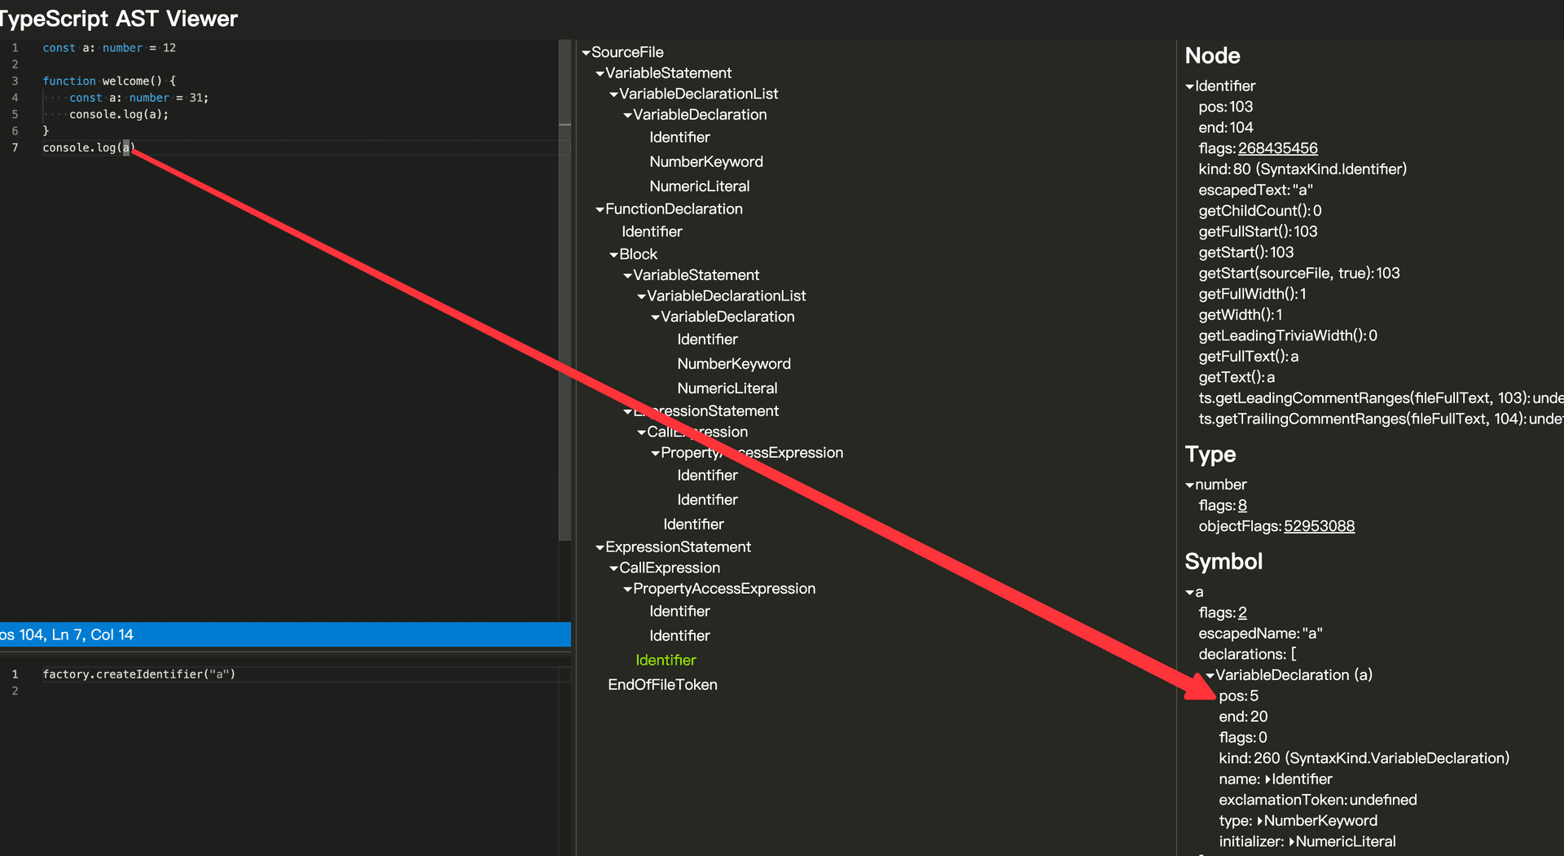Click the Type flags value 8

(1242, 506)
